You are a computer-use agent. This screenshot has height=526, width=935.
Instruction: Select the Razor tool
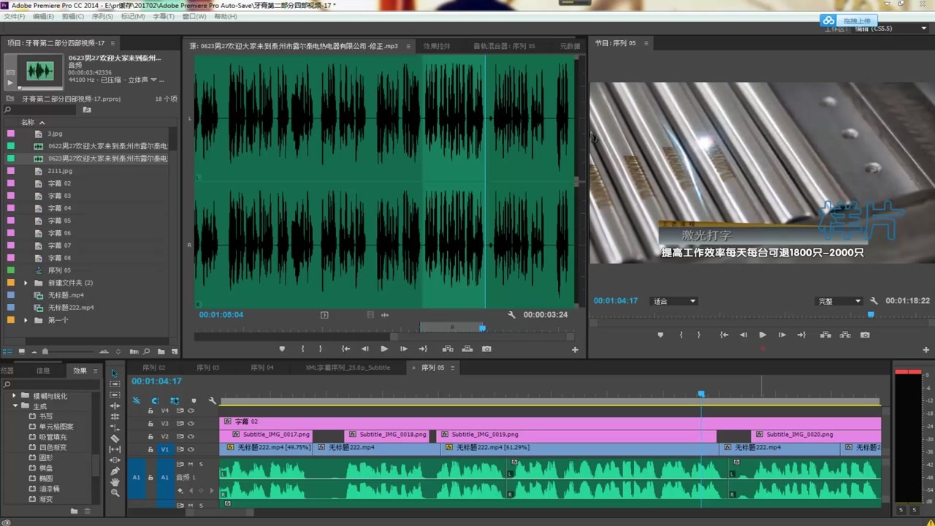pyautogui.click(x=115, y=438)
